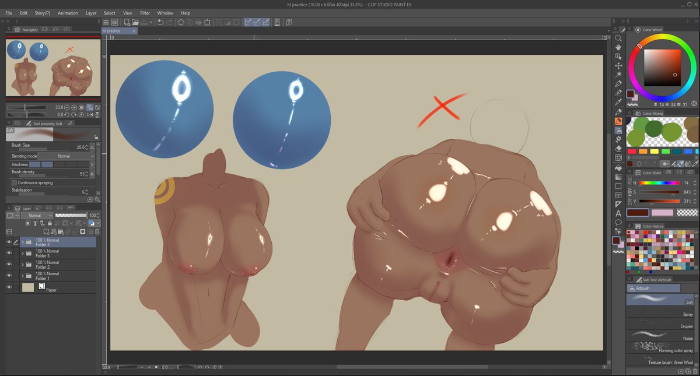Toggle visibility of Folder 3
Viewport: 700px width, 376px height.
(9, 253)
